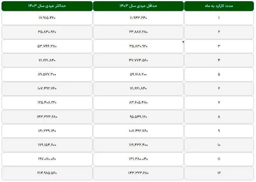Click the maximum bonus value ۱۲۵.۴۰۸.۲۲۰ for month 7

[x=47, y=102]
